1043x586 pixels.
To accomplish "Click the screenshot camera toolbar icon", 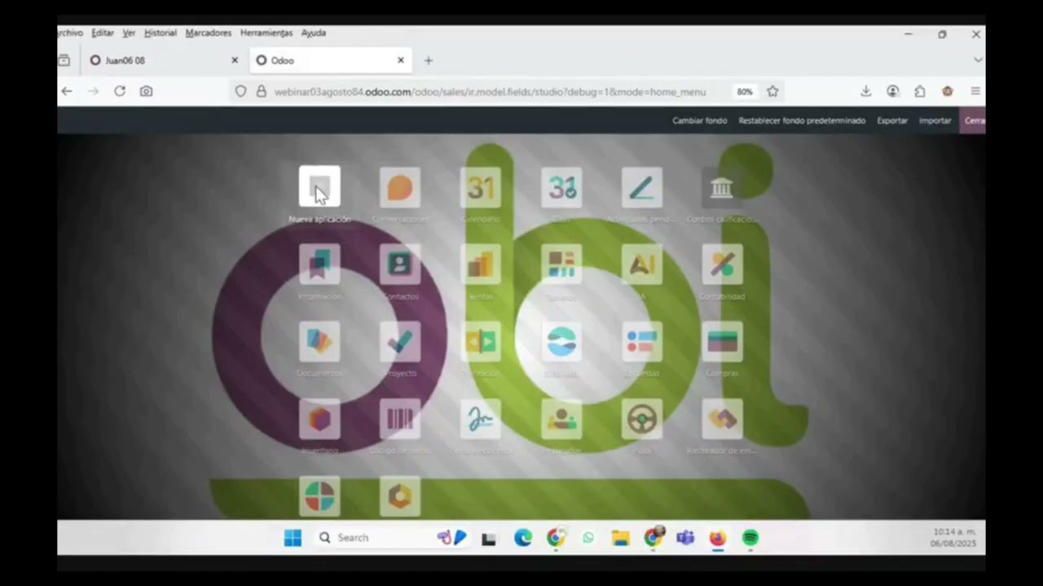I will (x=146, y=91).
